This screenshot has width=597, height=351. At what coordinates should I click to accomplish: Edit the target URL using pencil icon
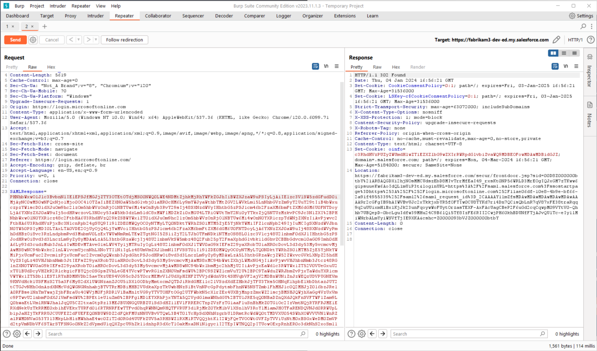(x=557, y=40)
